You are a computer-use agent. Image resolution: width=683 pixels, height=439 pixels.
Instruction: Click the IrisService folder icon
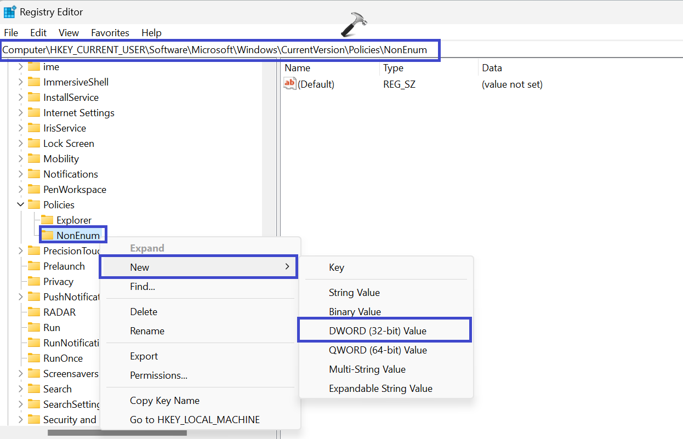click(35, 128)
